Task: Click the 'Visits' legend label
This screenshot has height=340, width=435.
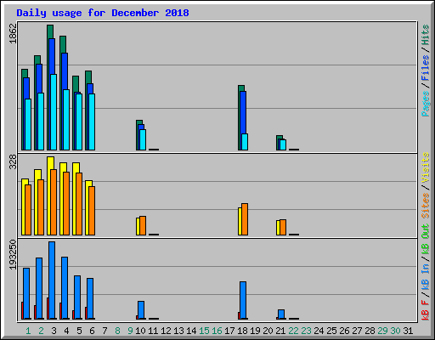Action: click(426, 167)
